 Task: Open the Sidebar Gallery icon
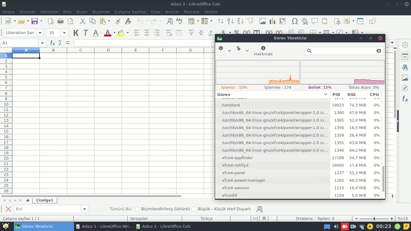405,78
